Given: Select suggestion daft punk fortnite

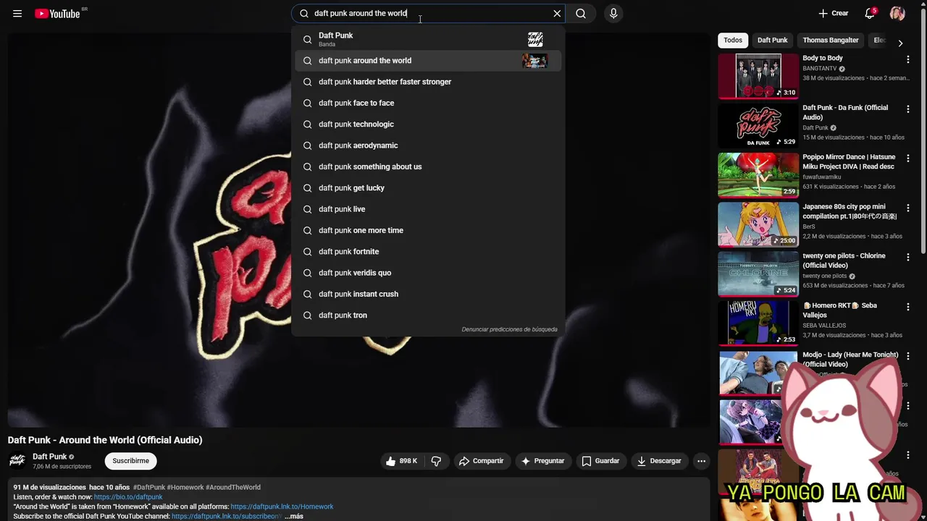Looking at the screenshot, I should pos(428,252).
